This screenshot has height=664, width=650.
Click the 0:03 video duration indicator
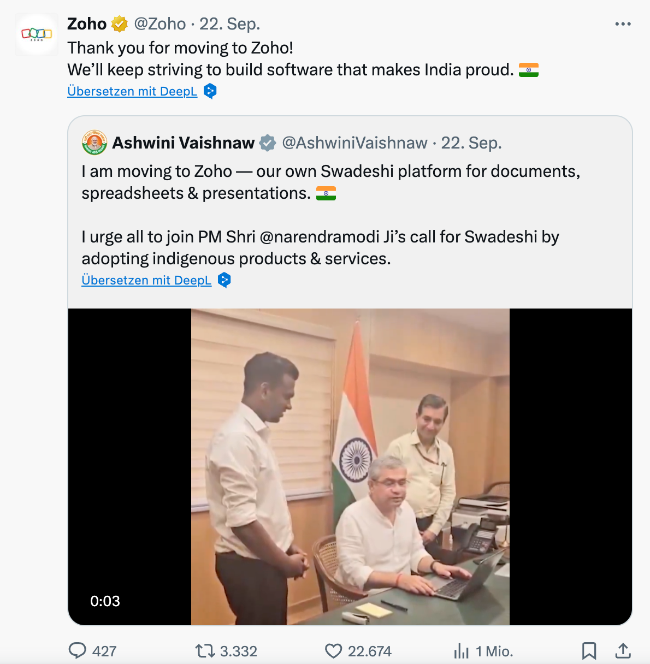[x=104, y=601]
